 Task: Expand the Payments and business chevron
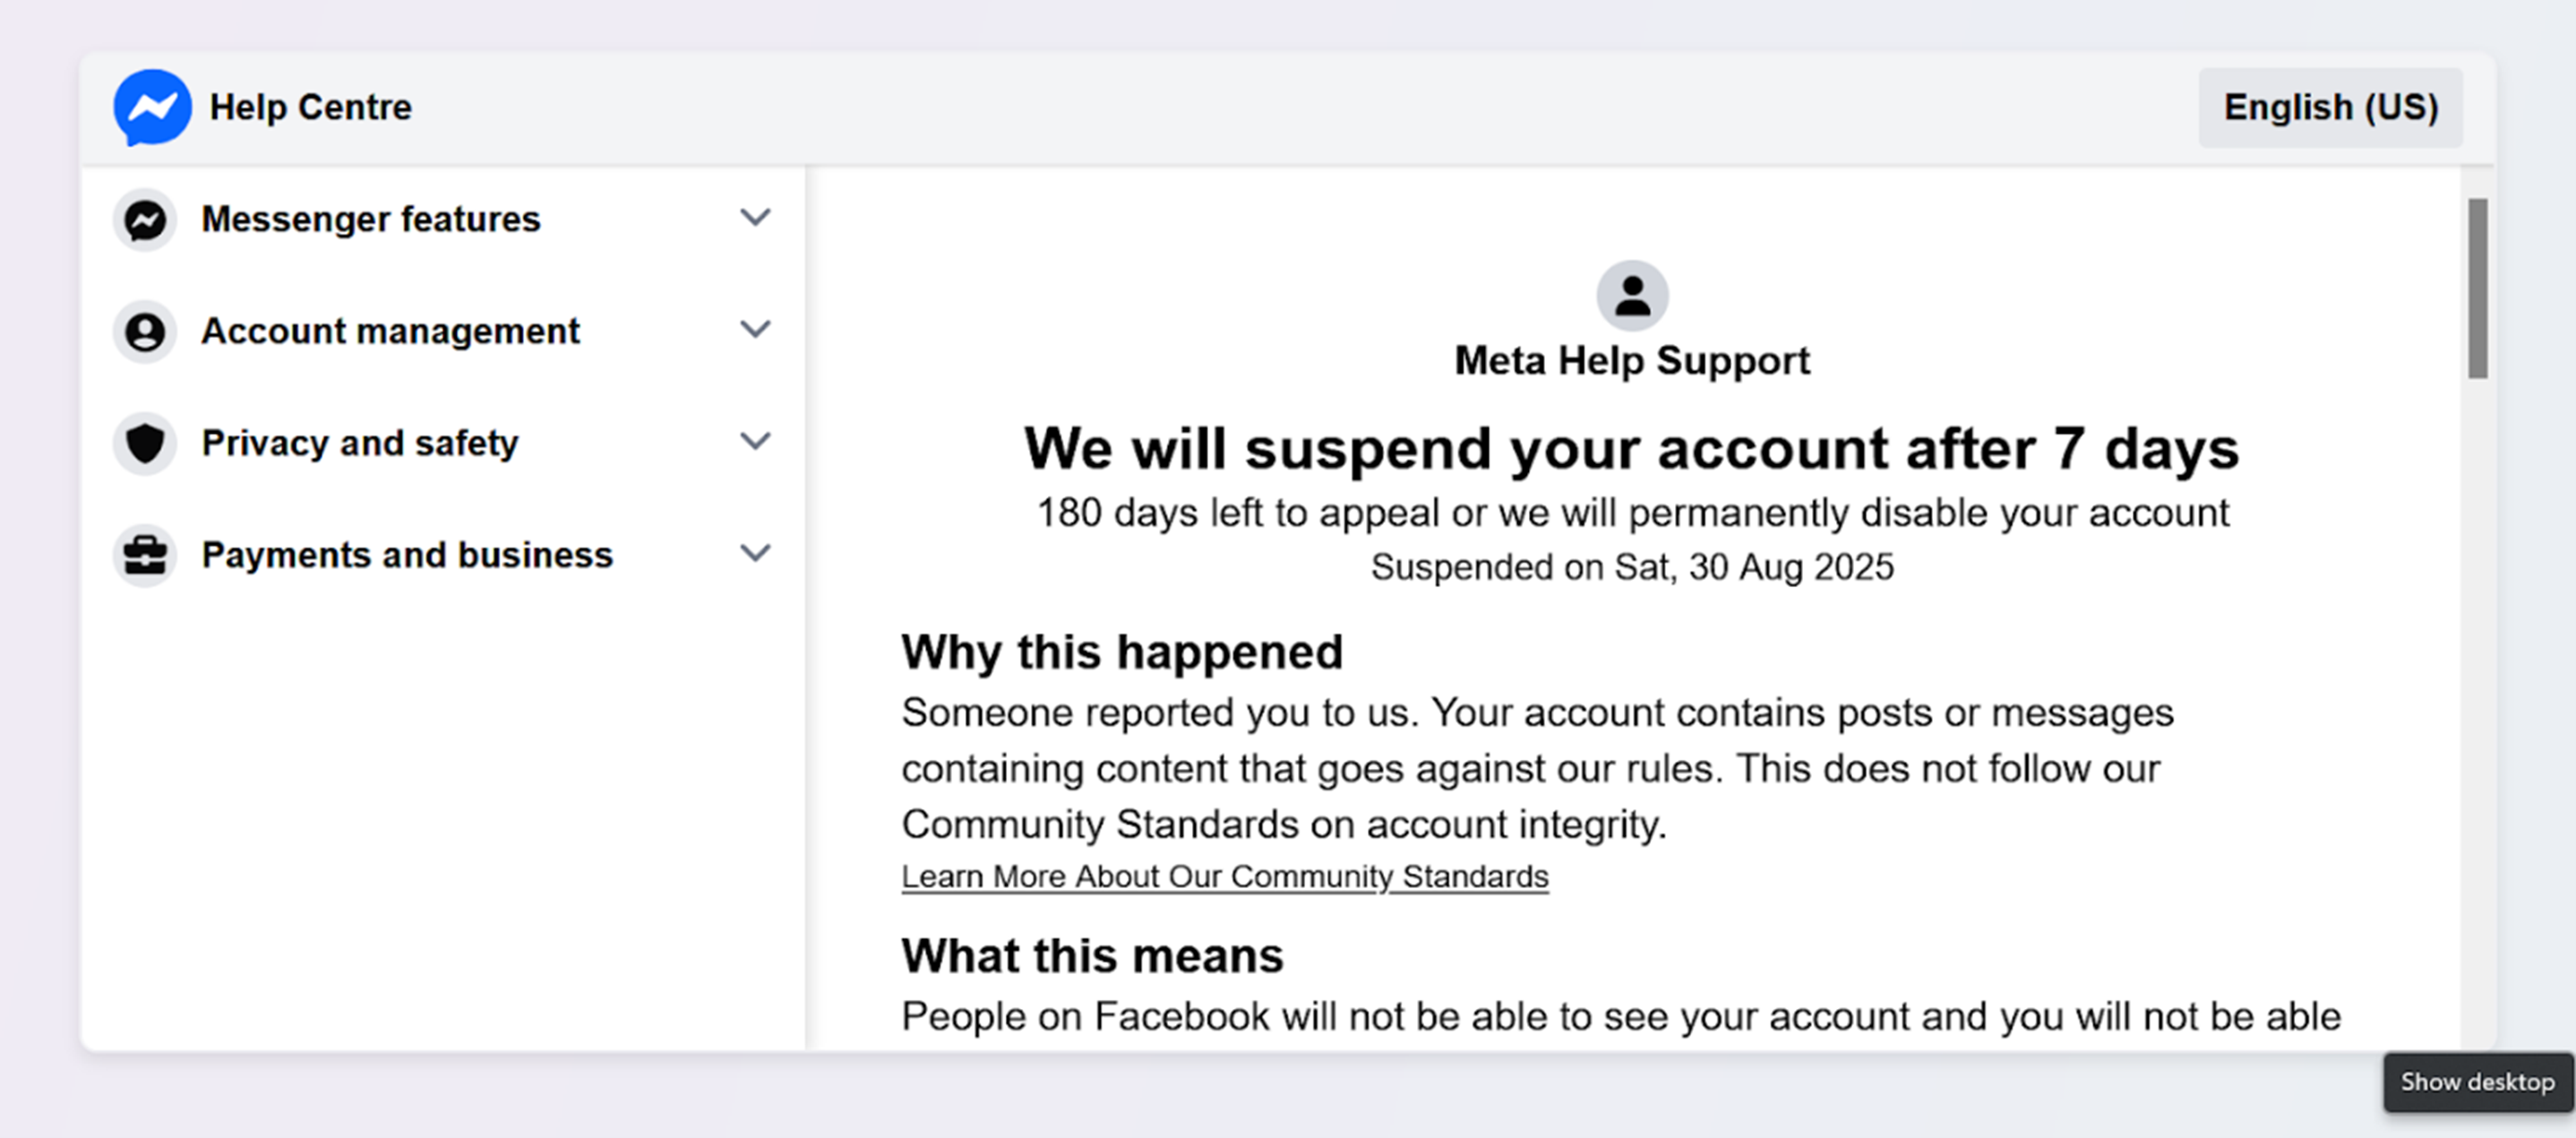(x=755, y=553)
